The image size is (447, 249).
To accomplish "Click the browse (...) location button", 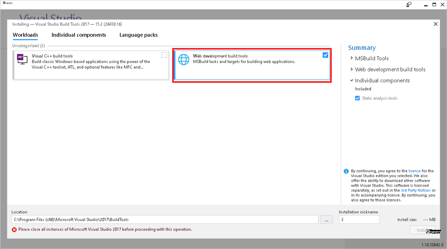I will [x=327, y=220].
